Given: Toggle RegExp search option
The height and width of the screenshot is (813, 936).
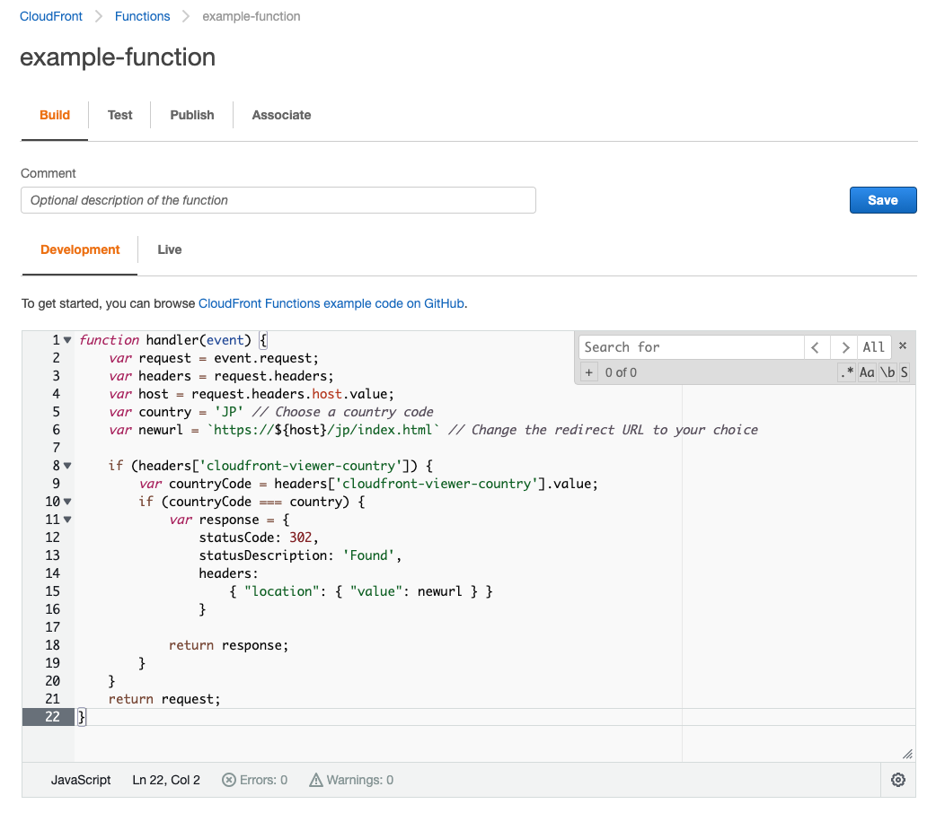Looking at the screenshot, I should tap(846, 372).
